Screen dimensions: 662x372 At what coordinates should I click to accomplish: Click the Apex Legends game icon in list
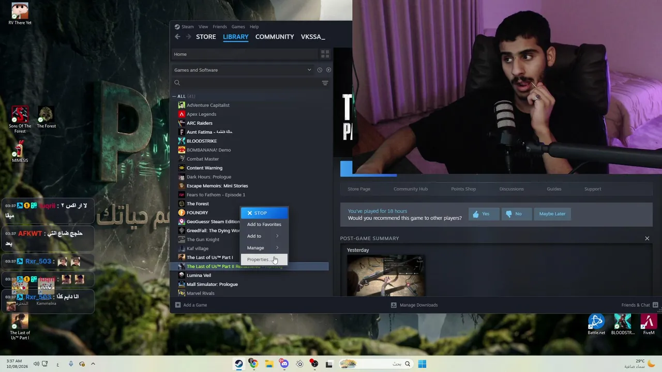(x=182, y=114)
